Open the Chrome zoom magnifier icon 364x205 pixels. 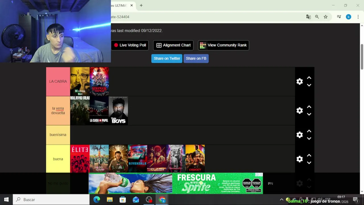pyautogui.click(x=317, y=17)
